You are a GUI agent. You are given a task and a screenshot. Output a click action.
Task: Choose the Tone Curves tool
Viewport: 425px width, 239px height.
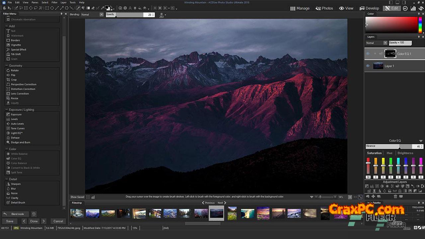click(18, 128)
